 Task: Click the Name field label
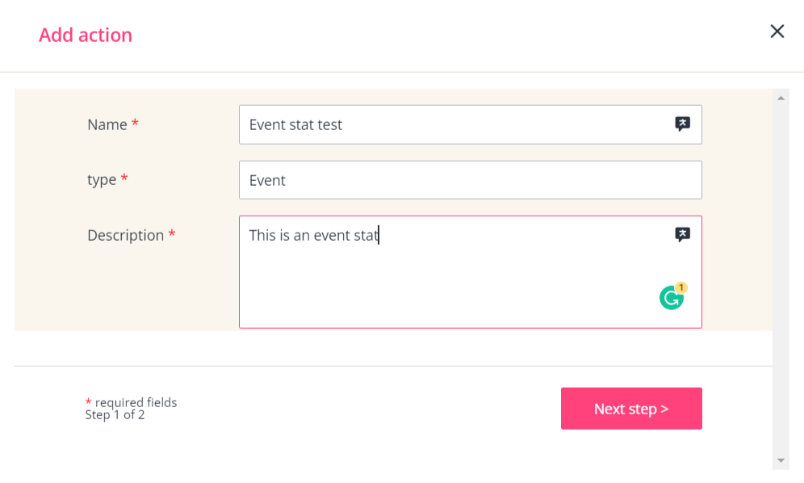tap(107, 124)
